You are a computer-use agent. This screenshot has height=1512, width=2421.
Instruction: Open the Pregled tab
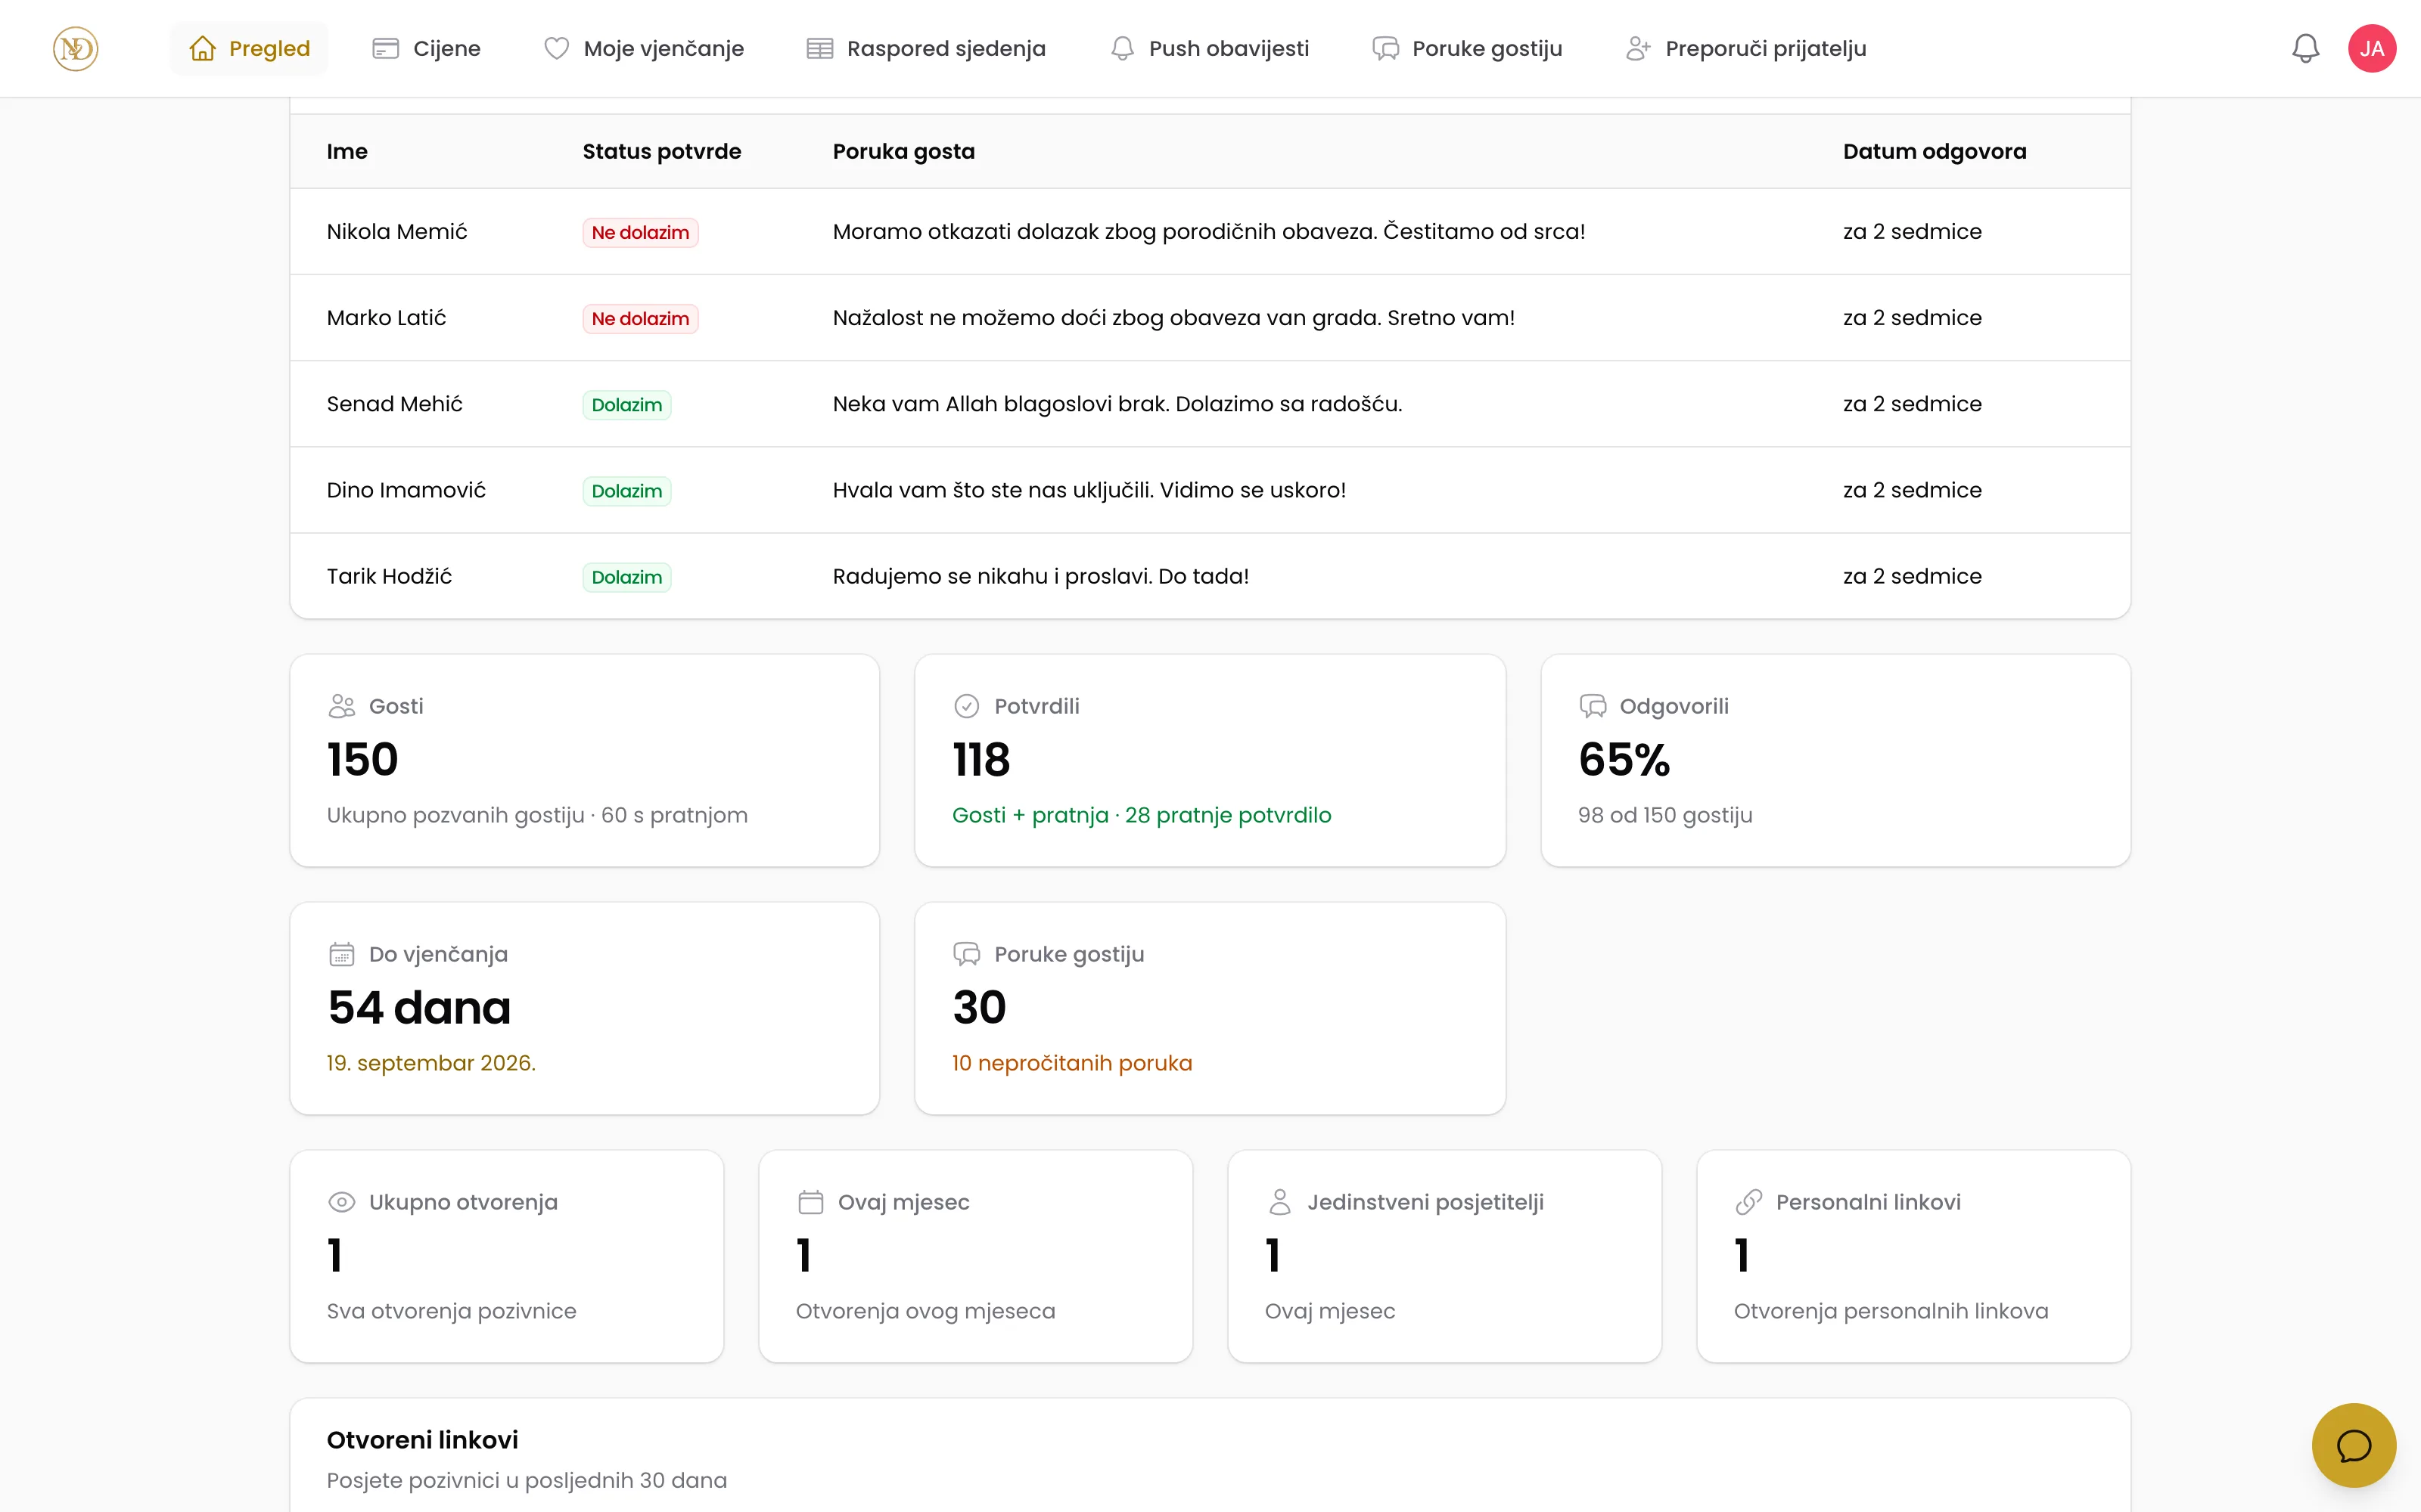pos(249,48)
